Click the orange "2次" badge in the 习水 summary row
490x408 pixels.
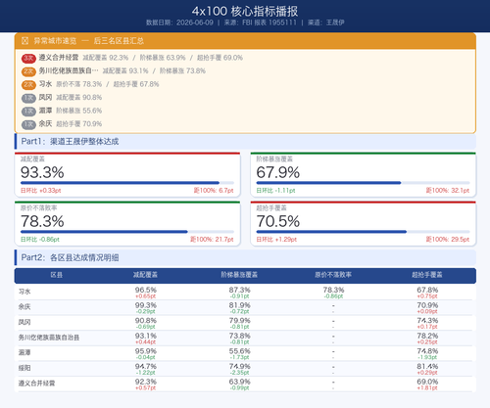pyautogui.click(x=28, y=85)
